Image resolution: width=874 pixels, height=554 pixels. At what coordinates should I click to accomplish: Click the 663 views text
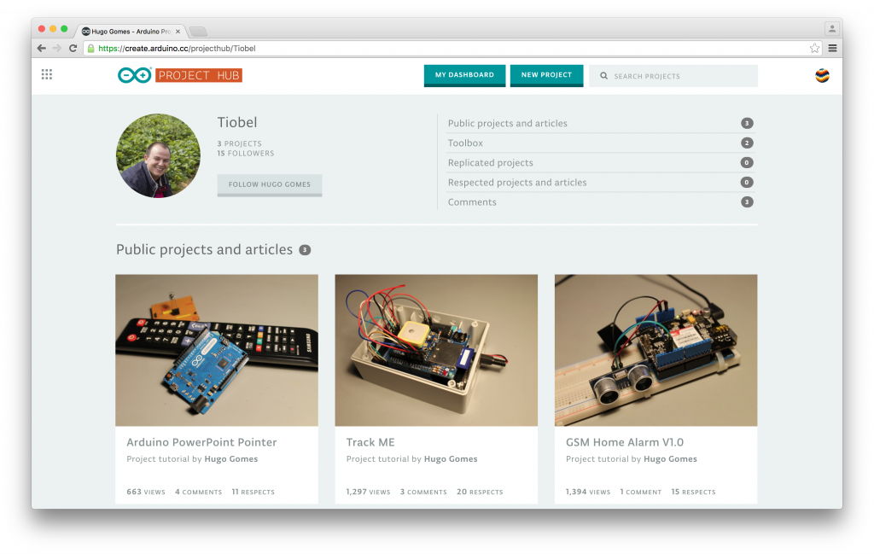146,493
